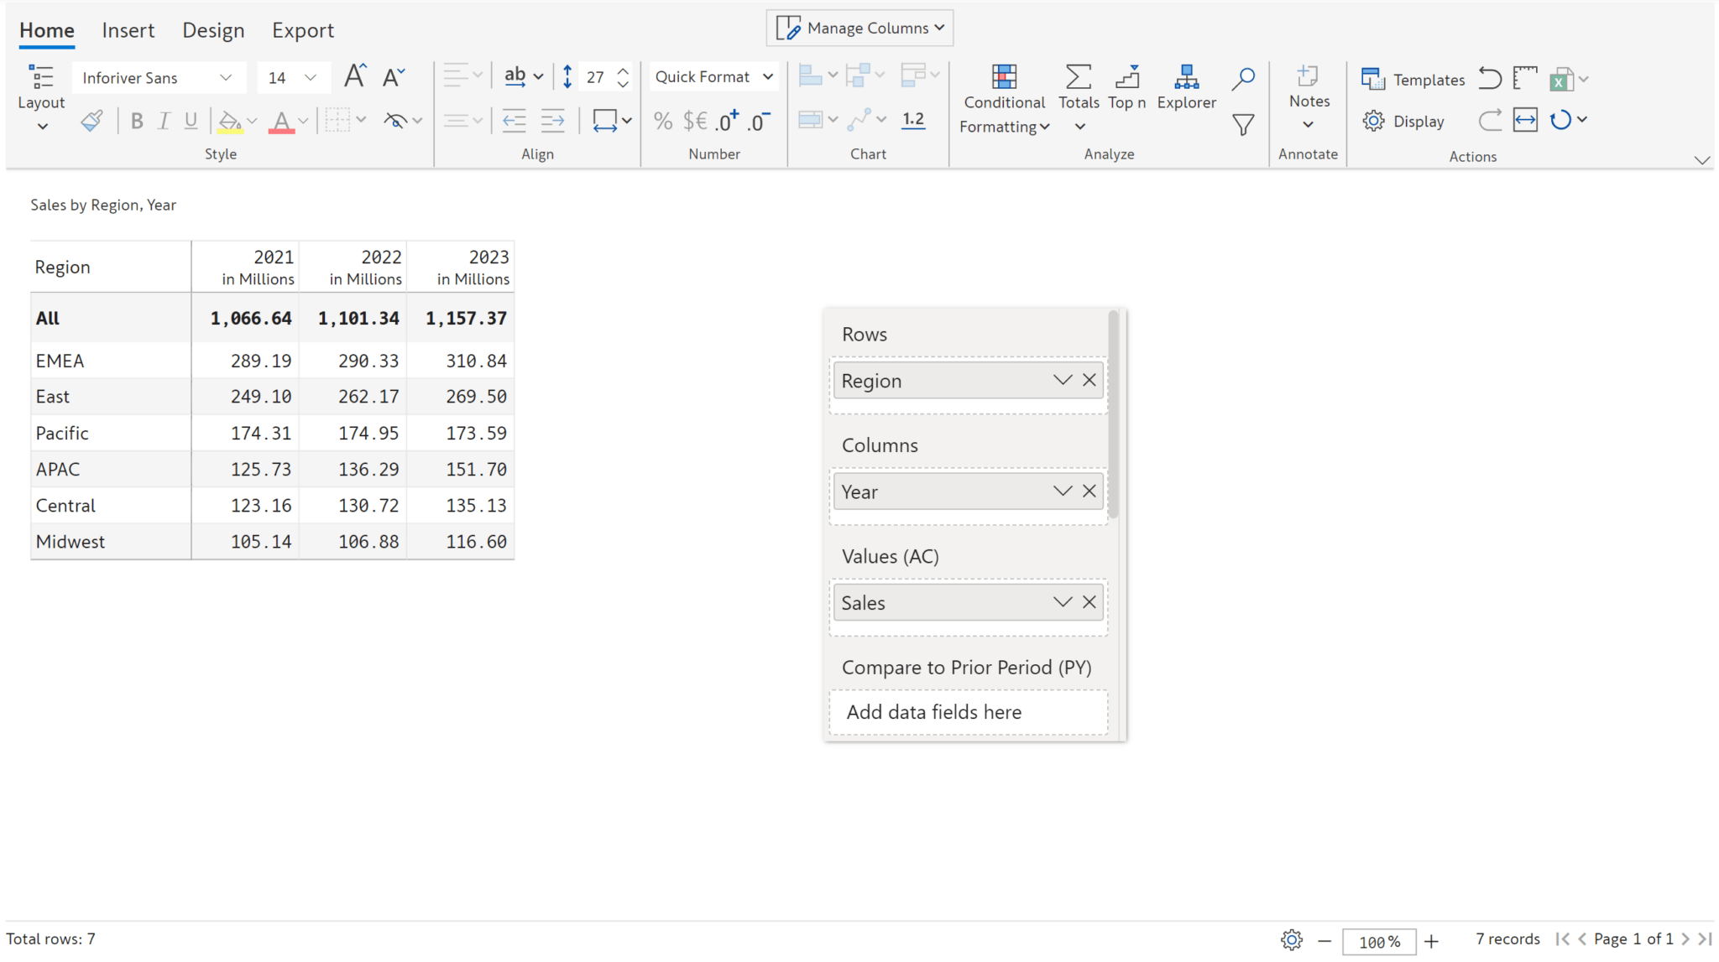
Task: Click the Manage Columns button
Action: [x=859, y=27]
